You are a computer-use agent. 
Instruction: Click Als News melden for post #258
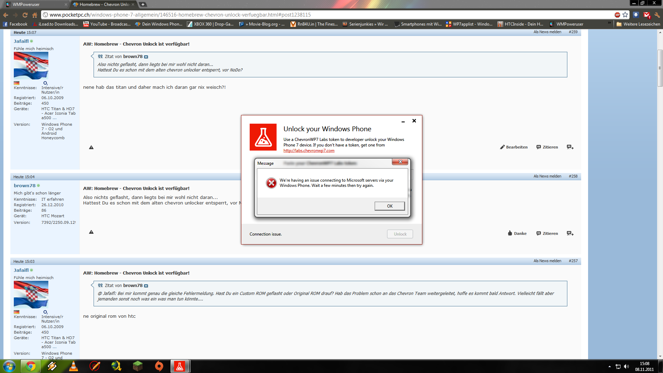547,176
